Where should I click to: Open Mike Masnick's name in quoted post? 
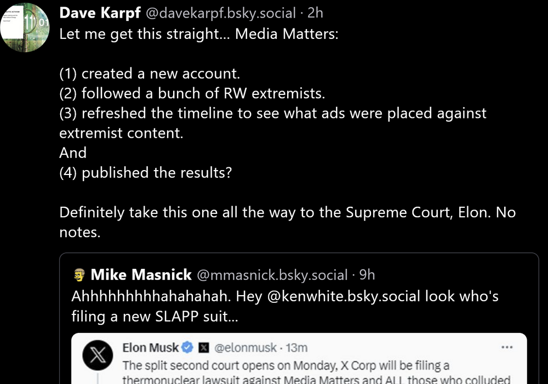(141, 274)
